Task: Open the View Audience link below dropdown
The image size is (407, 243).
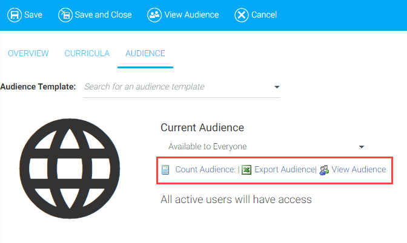Action: 359,170
